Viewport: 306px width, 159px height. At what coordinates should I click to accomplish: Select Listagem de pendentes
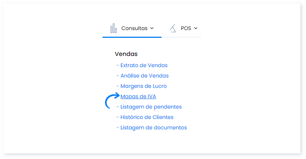pos(151,107)
